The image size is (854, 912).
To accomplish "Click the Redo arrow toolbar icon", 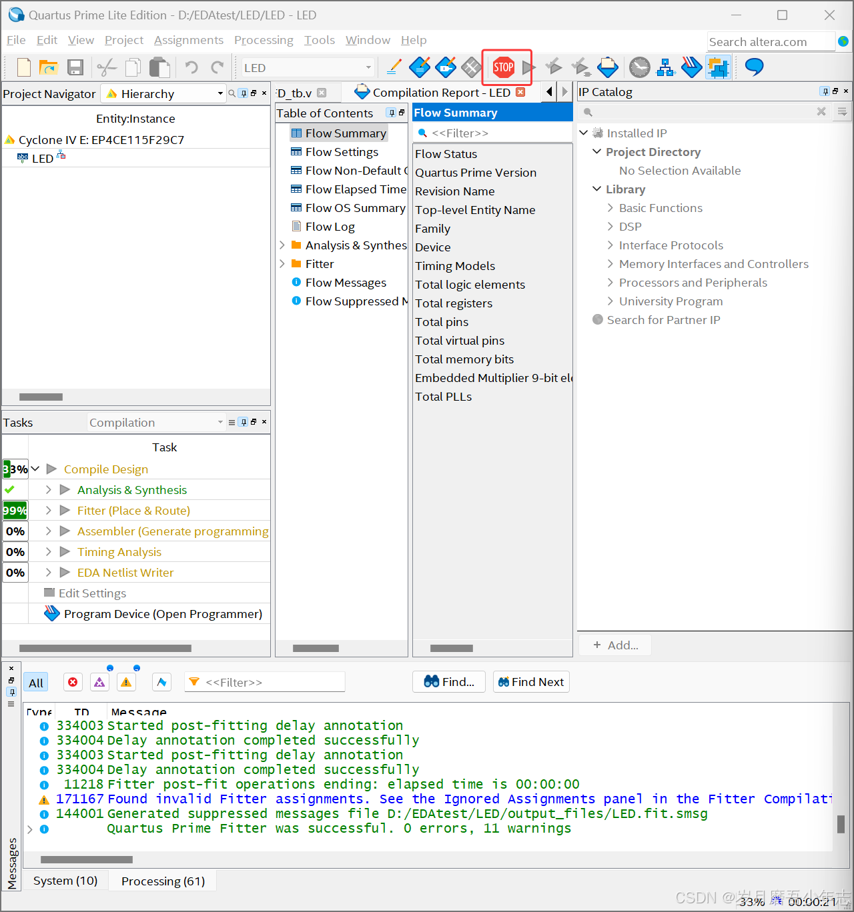I will [x=218, y=67].
